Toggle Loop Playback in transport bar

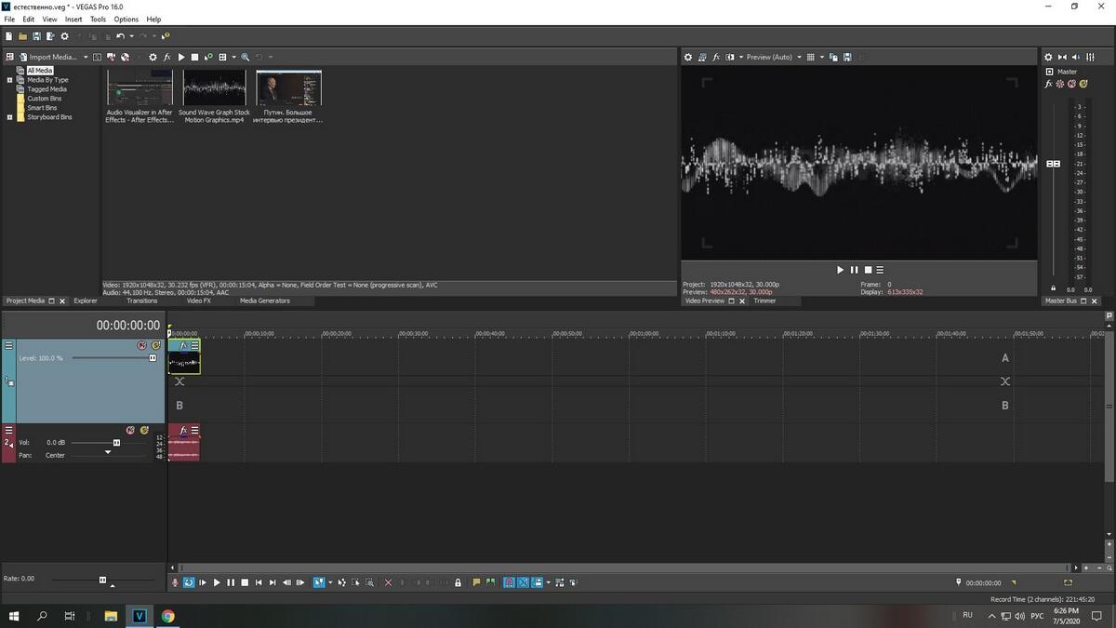[189, 582]
